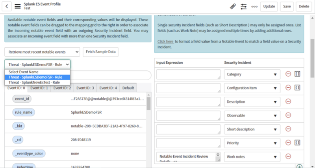The height and width of the screenshot is (168, 315).
Task: Click Input Expression box for Short description
Action: pos(189,129)
